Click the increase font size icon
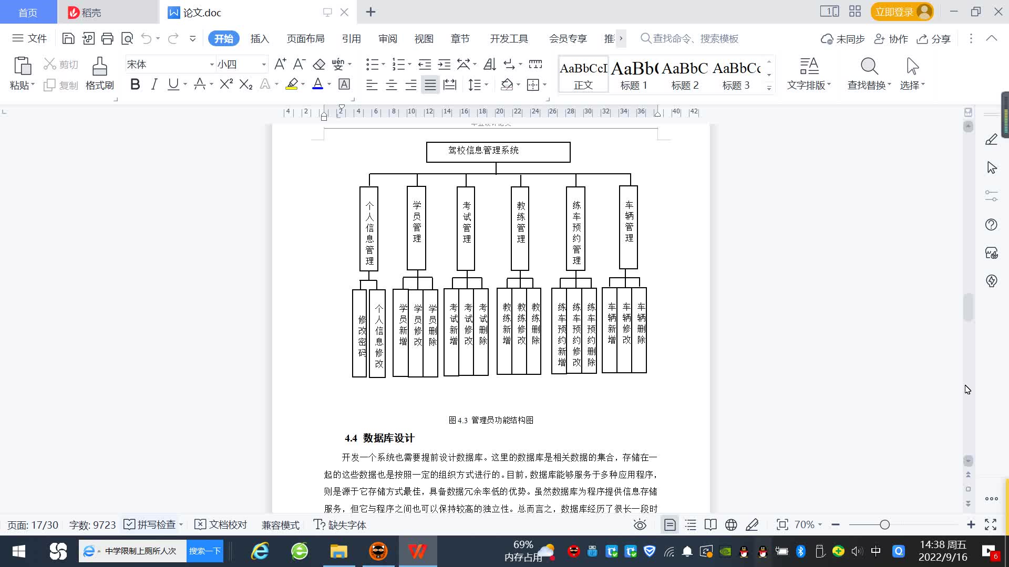 280,64
